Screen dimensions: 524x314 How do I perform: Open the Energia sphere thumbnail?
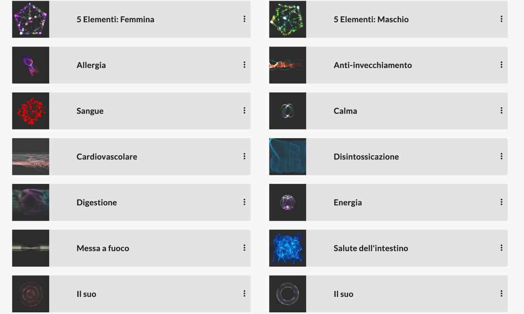pos(288,202)
